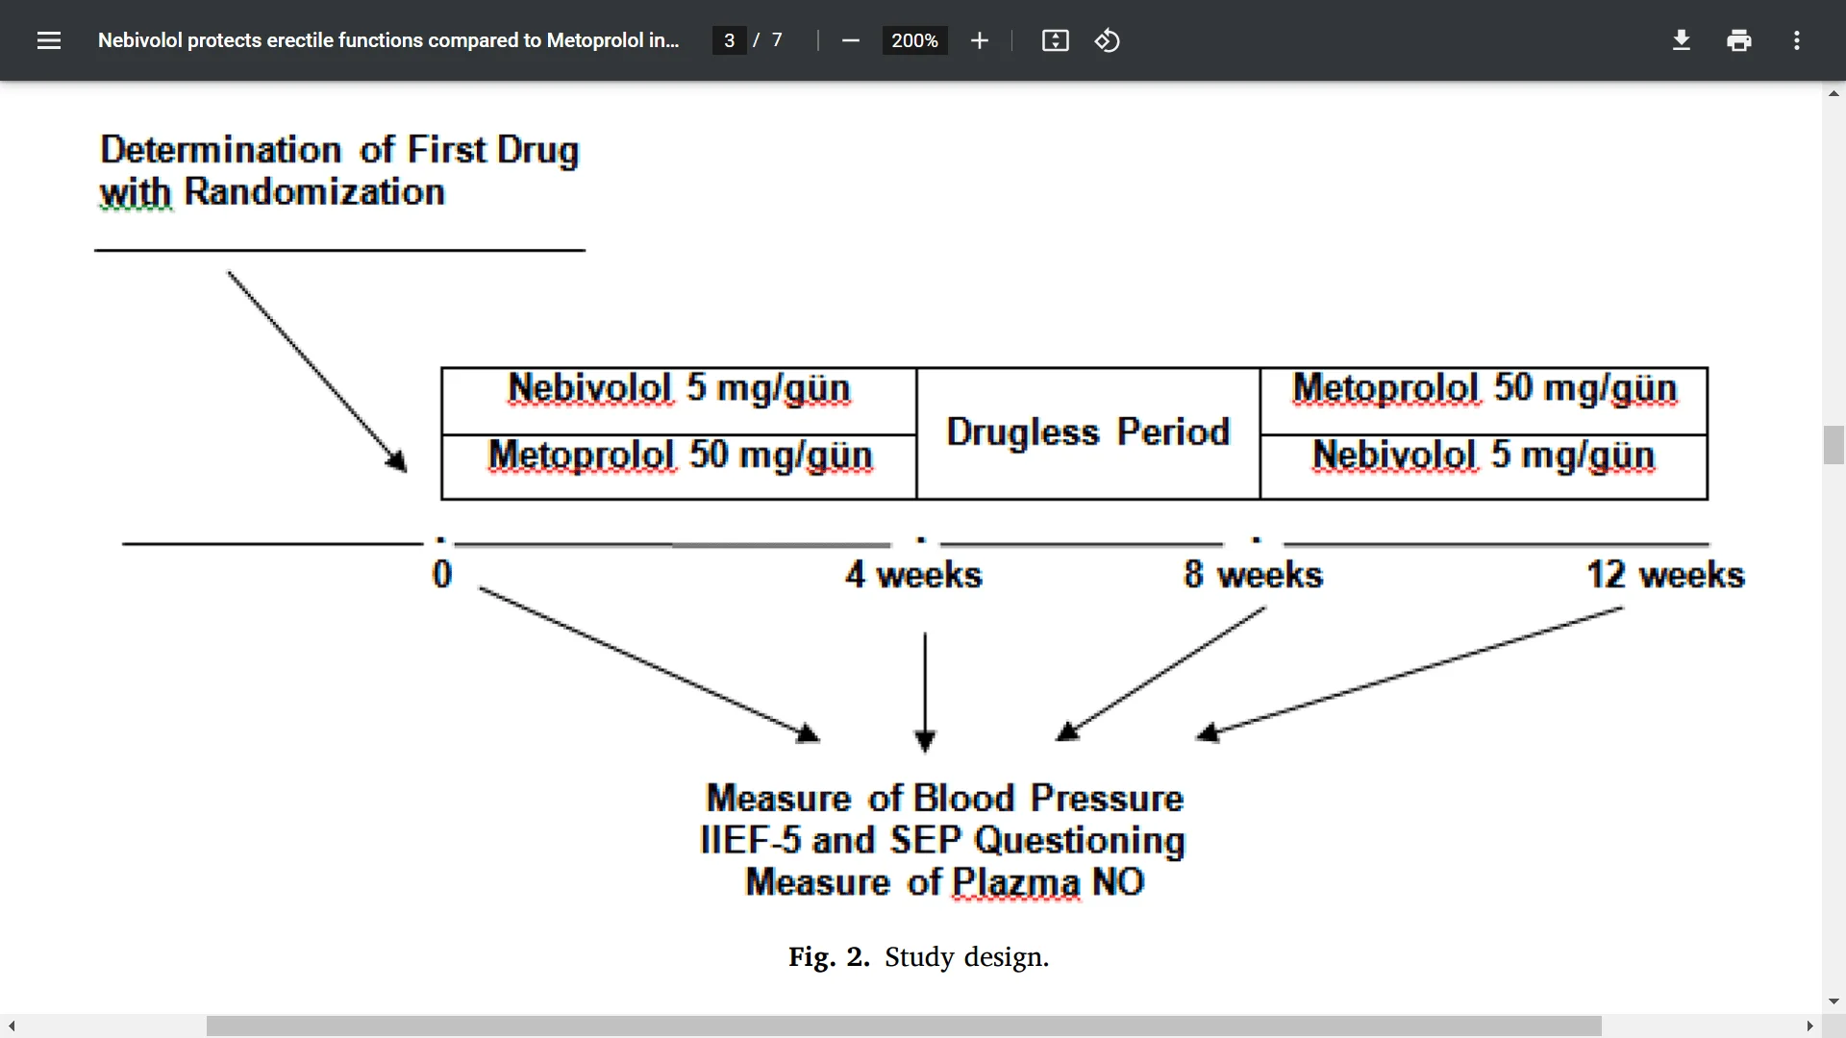
Task: Click the zoom in plus button
Action: (x=979, y=40)
